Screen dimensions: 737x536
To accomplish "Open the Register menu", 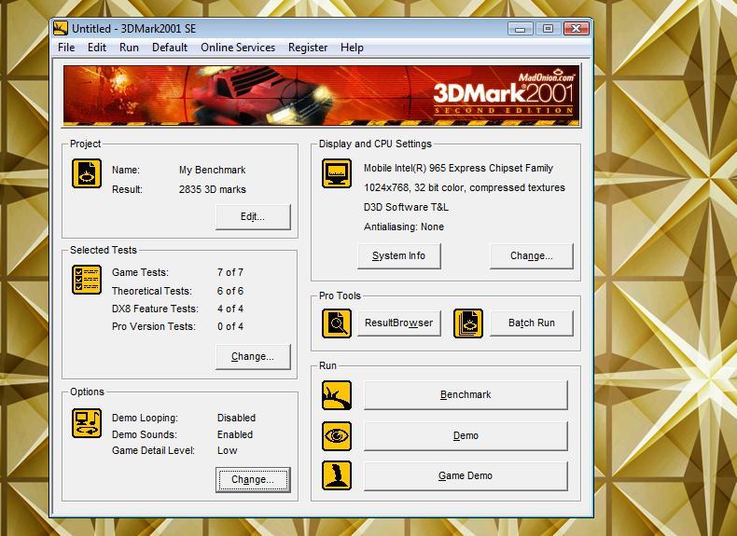I will tap(308, 48).
